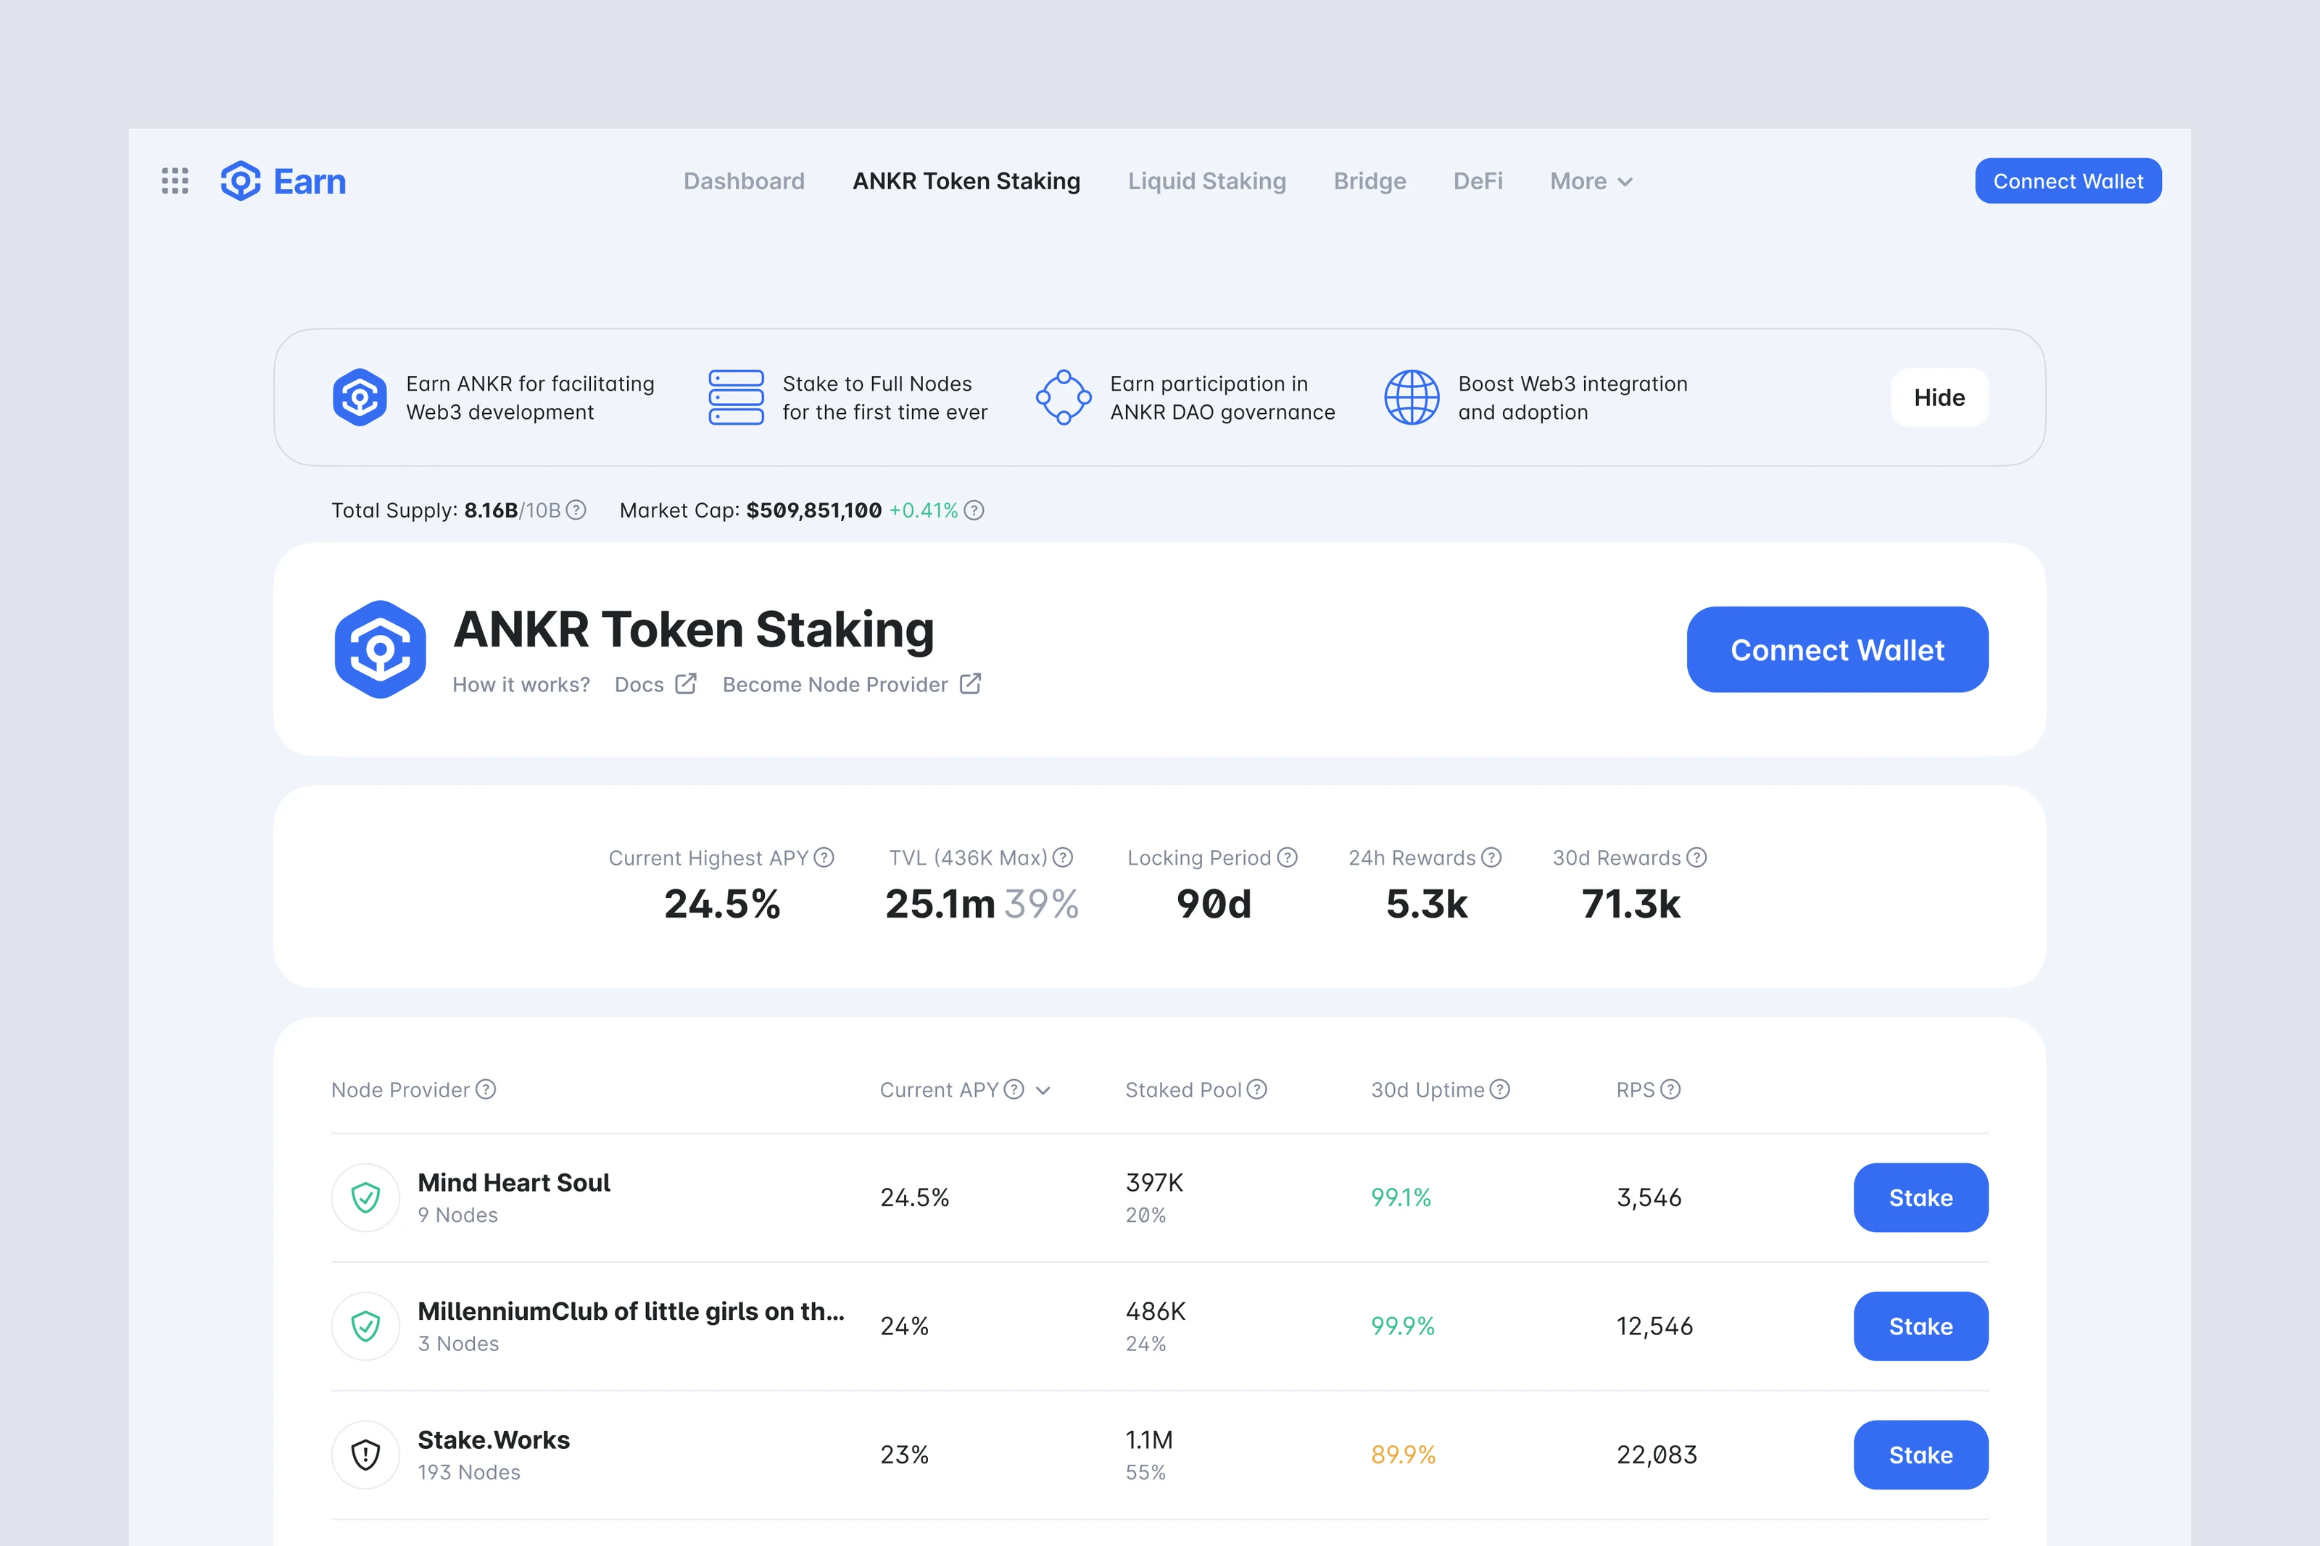Viewport: 2320px width, 1546px height.
Task: Click the 89.9% uptime value
Action: tap(1402, 1454)
